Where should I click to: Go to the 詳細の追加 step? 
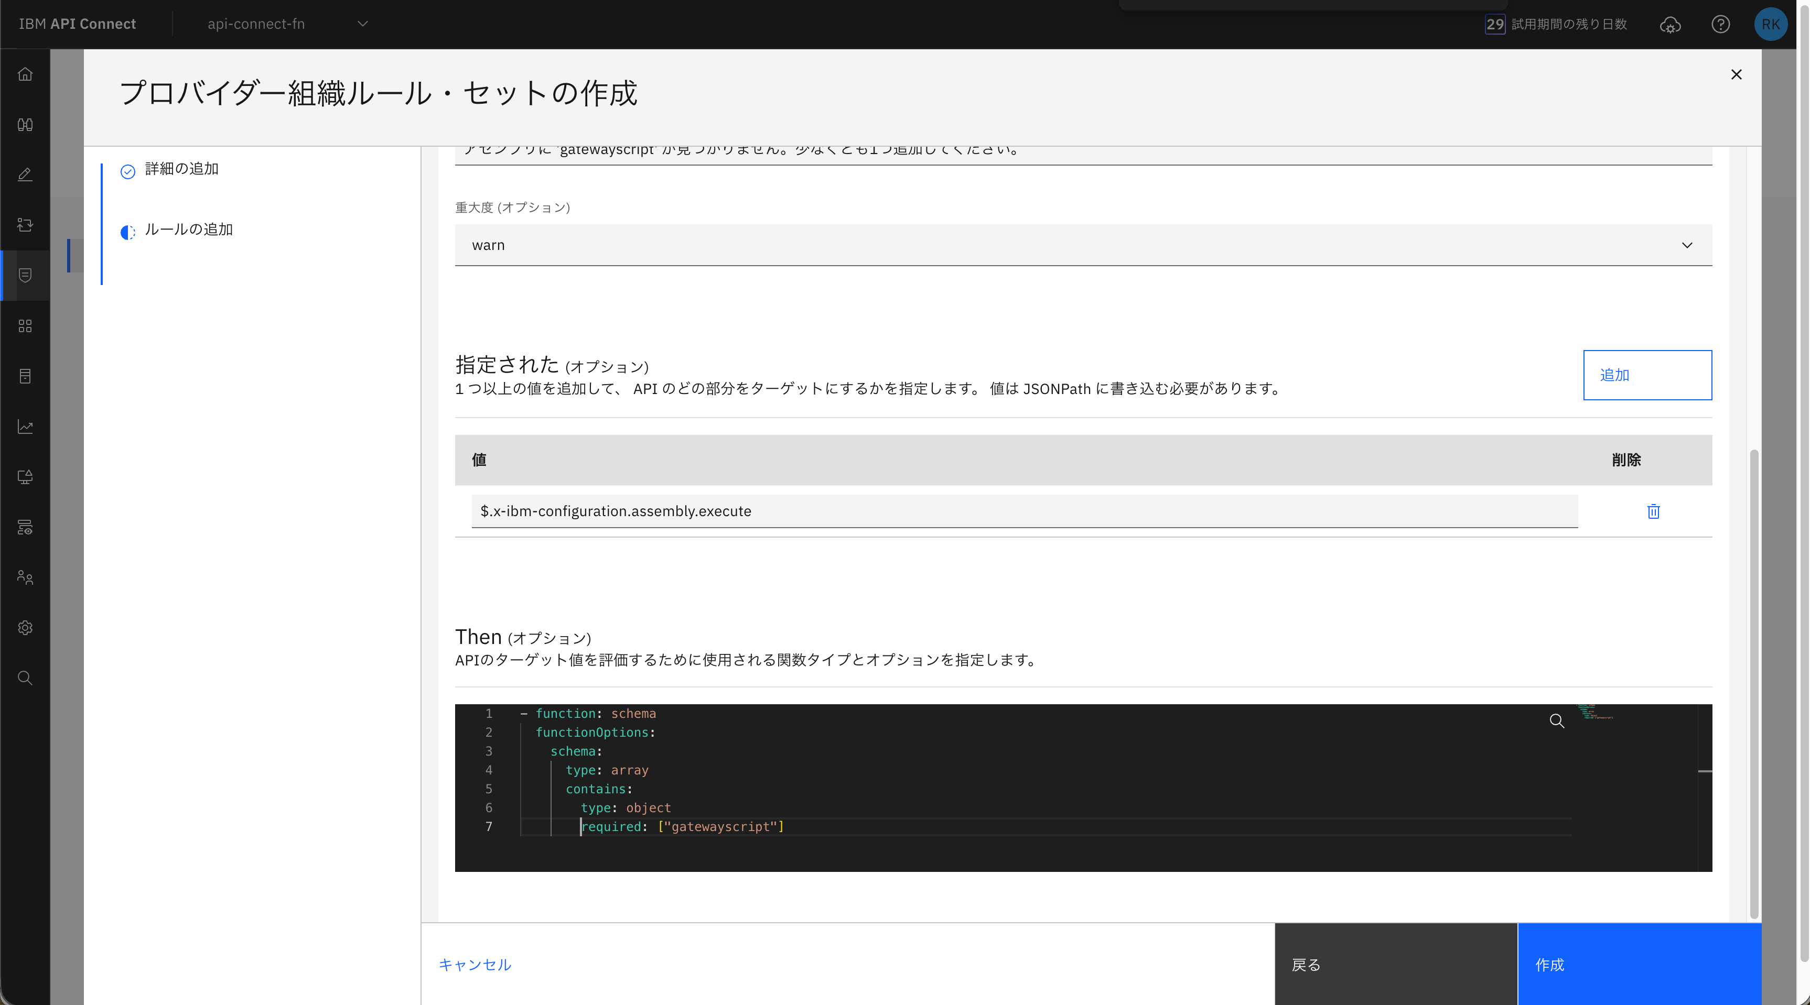point(181,169)
